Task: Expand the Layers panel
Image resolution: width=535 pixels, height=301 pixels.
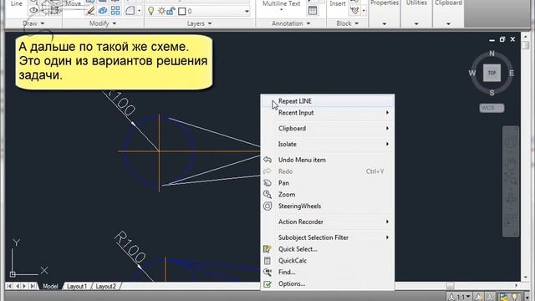Action: pos(200,23)
